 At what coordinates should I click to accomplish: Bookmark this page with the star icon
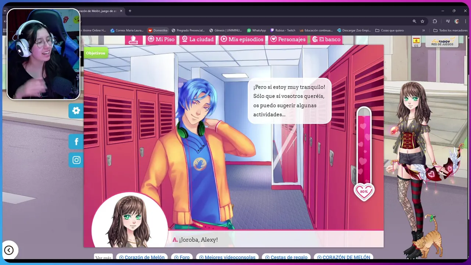click(422, 21)
